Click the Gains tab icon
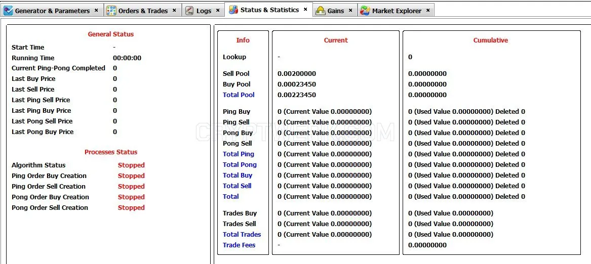Viewport: 591px width, 264px height. click(321, 11)
